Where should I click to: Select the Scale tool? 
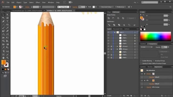coord(7,34)
